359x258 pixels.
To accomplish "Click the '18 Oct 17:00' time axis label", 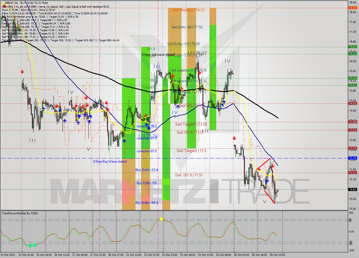I will [116, 255].
